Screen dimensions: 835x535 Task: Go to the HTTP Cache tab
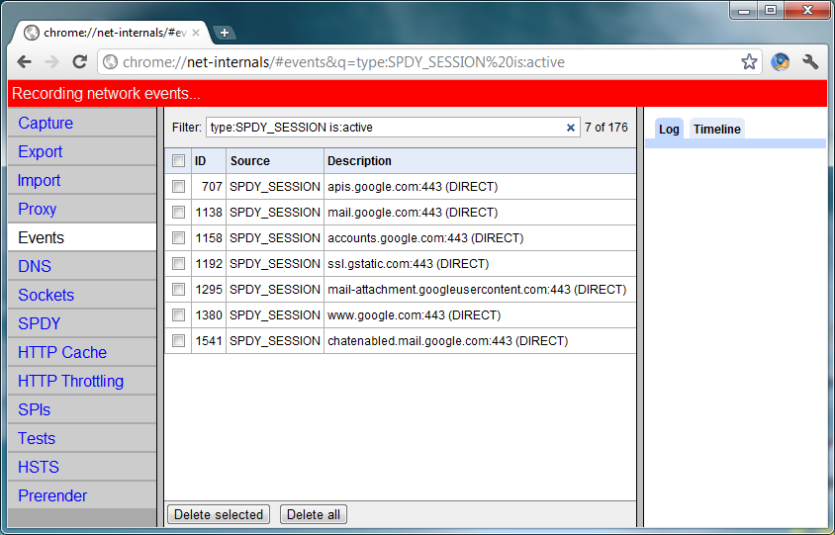(x=82, y=352)
